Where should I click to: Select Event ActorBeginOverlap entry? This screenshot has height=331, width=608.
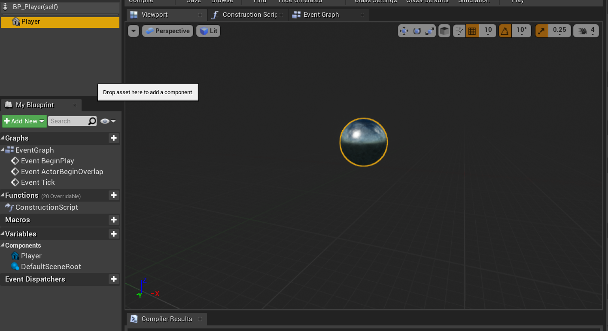pyautogui.click(x=62, y=172)
